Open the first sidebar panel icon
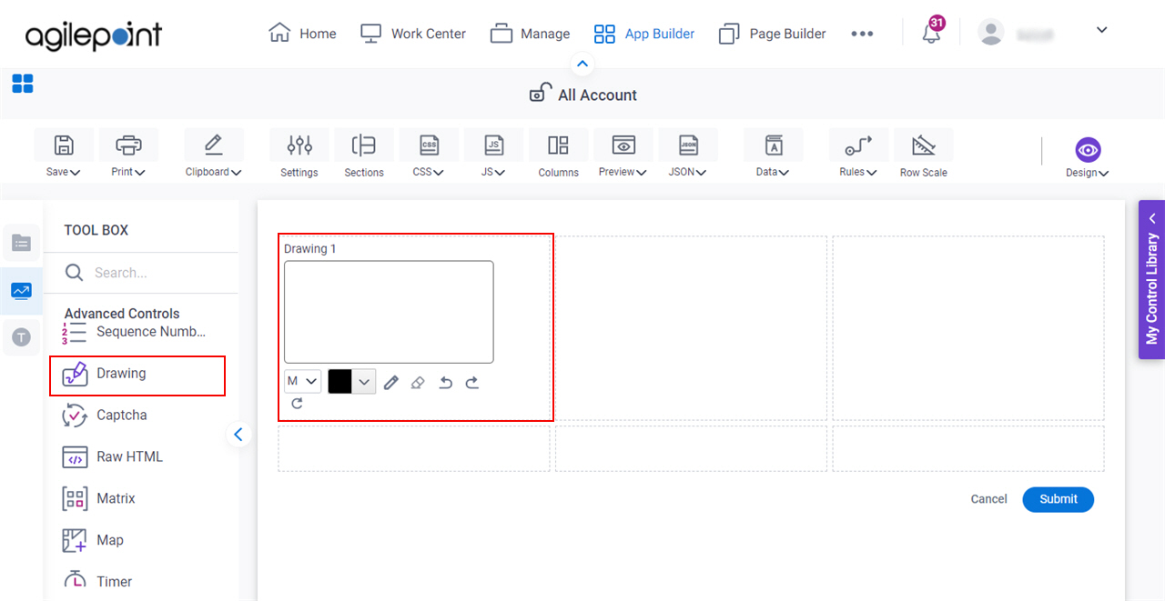 (21, 243)
